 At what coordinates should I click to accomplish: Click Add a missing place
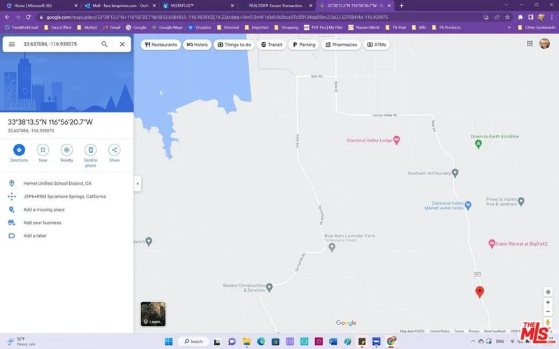[x=44, y=209]
